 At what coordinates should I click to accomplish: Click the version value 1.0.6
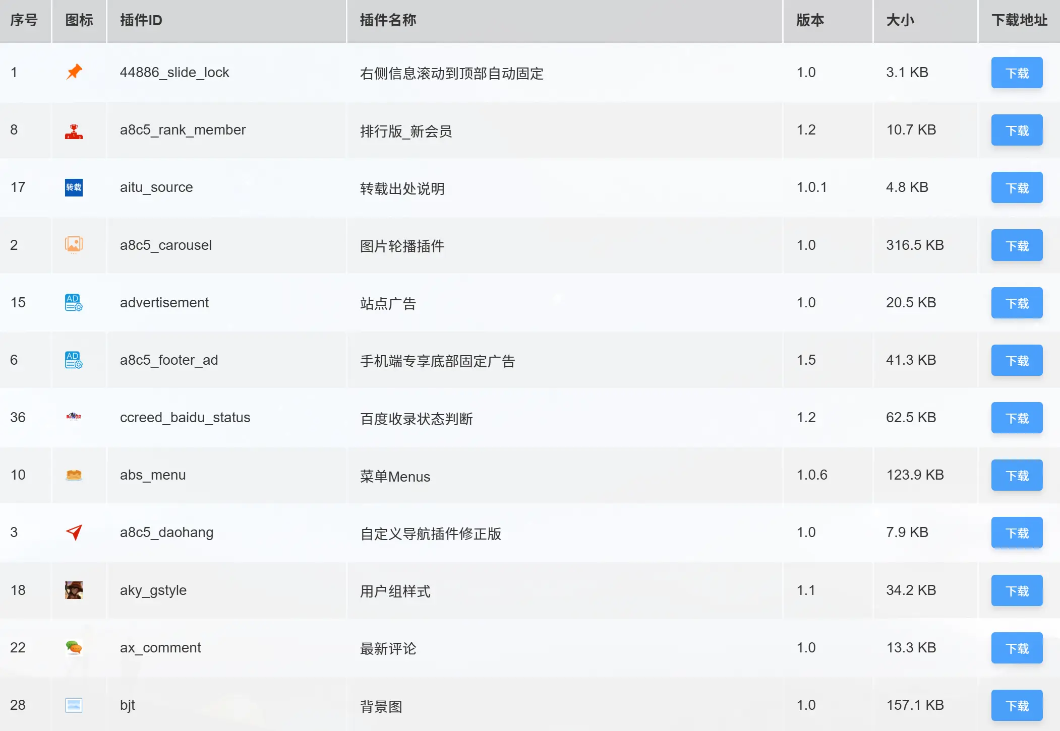pos(812,475)
